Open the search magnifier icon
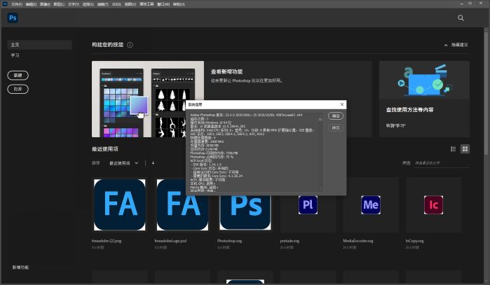 click(461, 18)
